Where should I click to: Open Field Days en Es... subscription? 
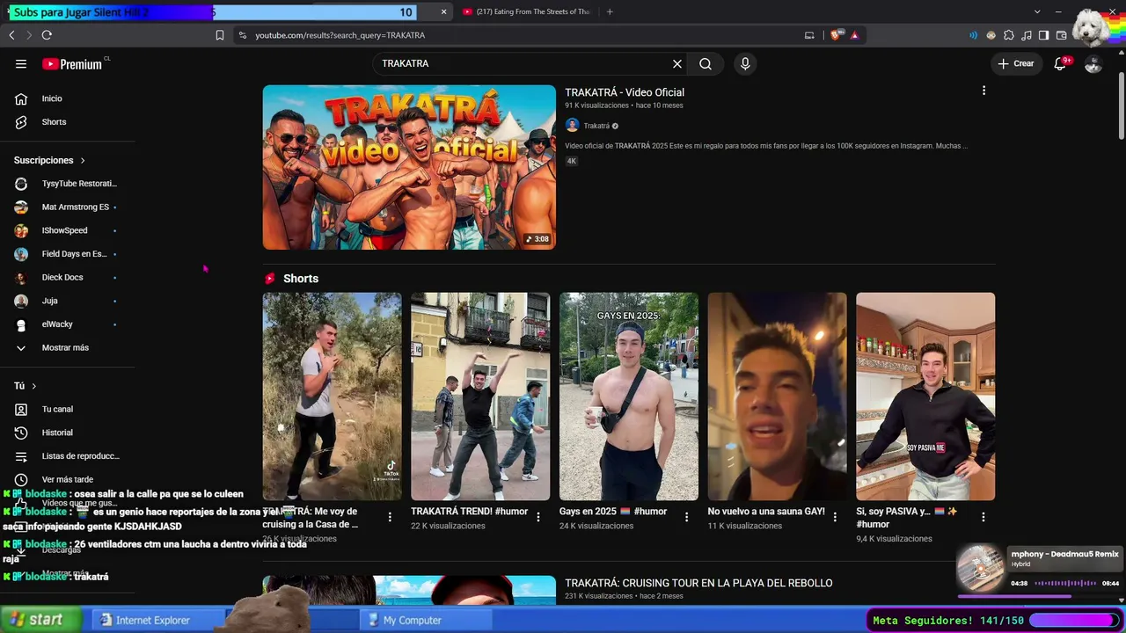(67, 254)
